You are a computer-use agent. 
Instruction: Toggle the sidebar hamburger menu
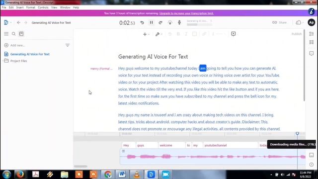(x=6, y=34)
